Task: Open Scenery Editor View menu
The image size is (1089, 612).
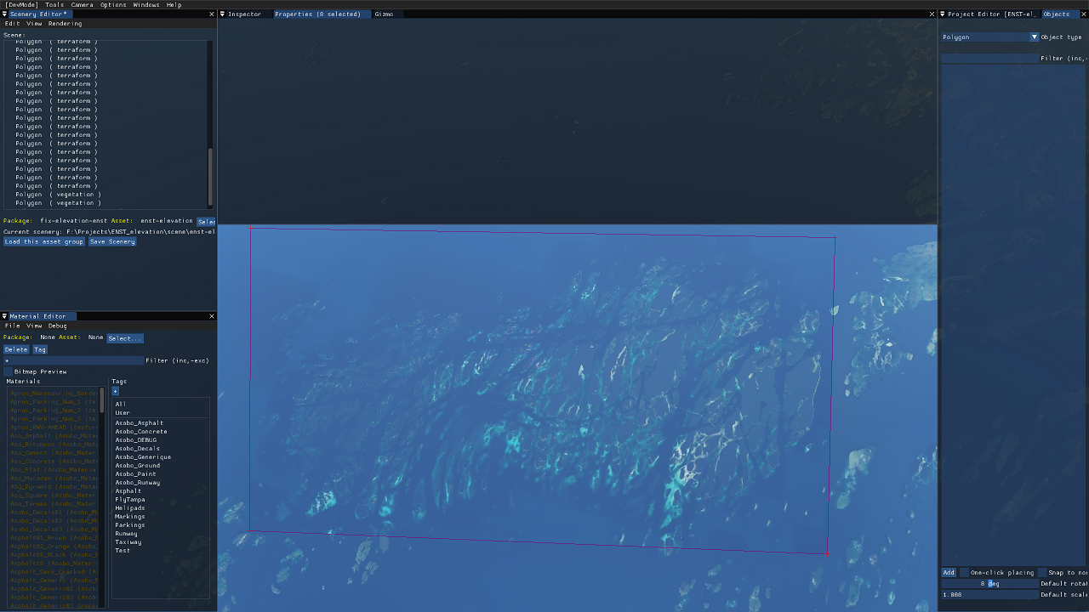Action: (x=34, y=24)
